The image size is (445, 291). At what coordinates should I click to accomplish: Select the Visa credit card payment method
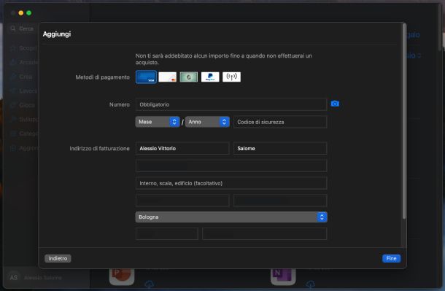(x=146, y=77)
